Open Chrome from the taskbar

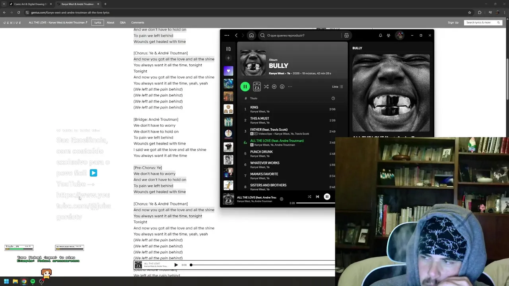point(24,281)
